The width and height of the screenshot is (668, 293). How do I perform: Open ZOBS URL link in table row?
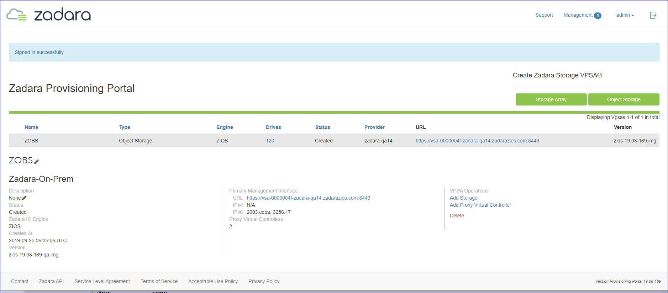click(x=477, y=141)
